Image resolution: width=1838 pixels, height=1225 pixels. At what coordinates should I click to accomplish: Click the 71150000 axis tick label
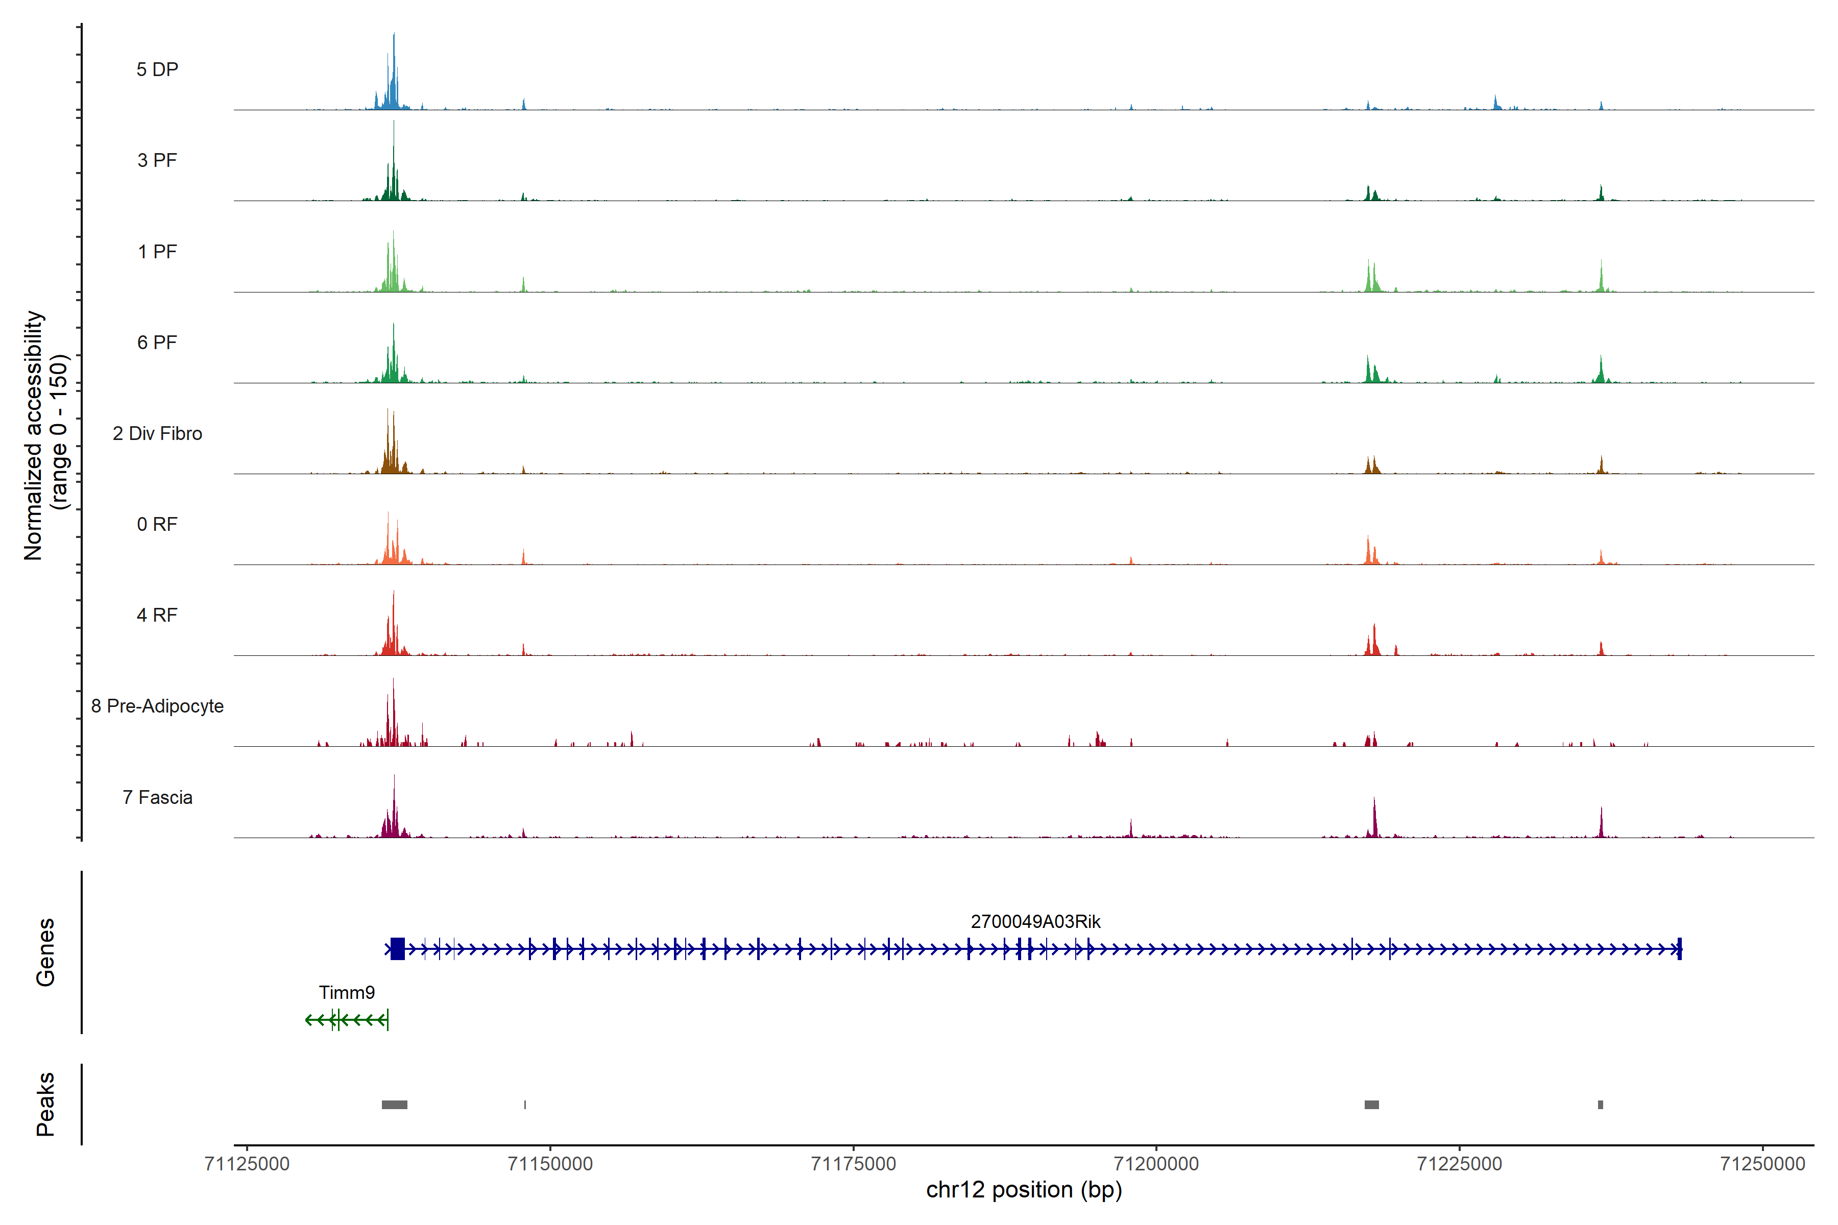click(x=550, y=1164)
